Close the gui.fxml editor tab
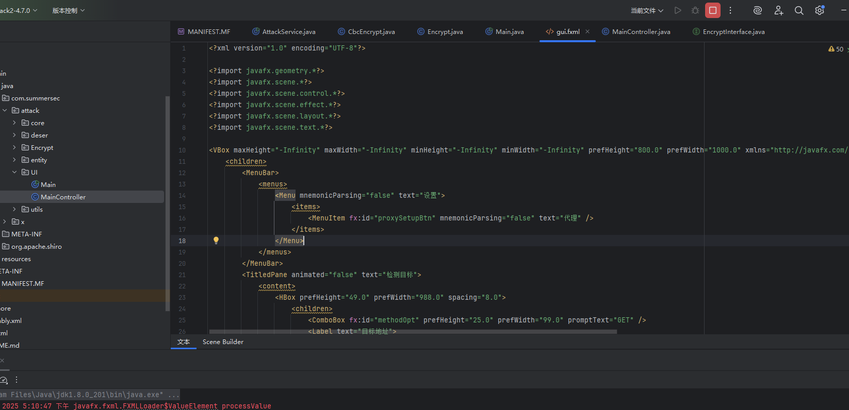This screenshot has width=849, height=410. point(587,32)
